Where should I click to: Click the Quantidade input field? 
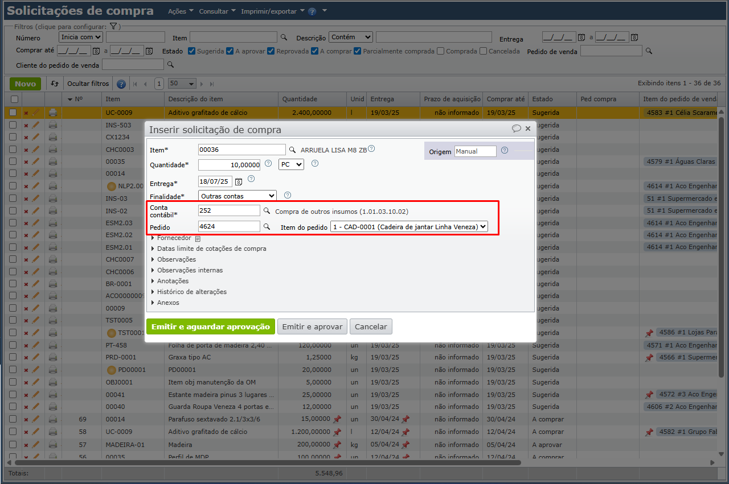pos(229,165)
